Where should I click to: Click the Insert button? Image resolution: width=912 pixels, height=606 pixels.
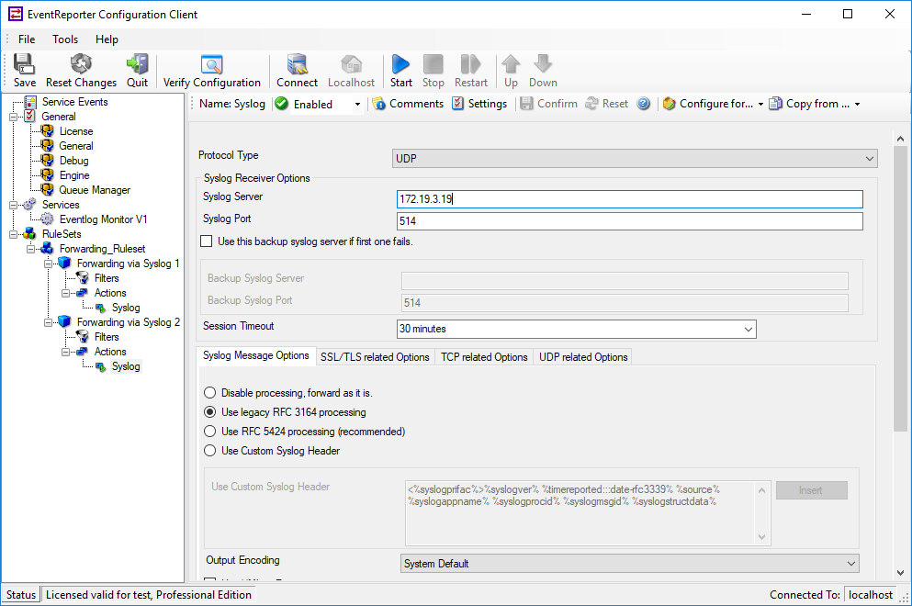click(811, 490)
